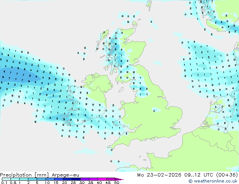The height and width of the screenshot is (184, 239).
Task: Click the '0' value off Cornwall's western tip
Action: (112, 150)
